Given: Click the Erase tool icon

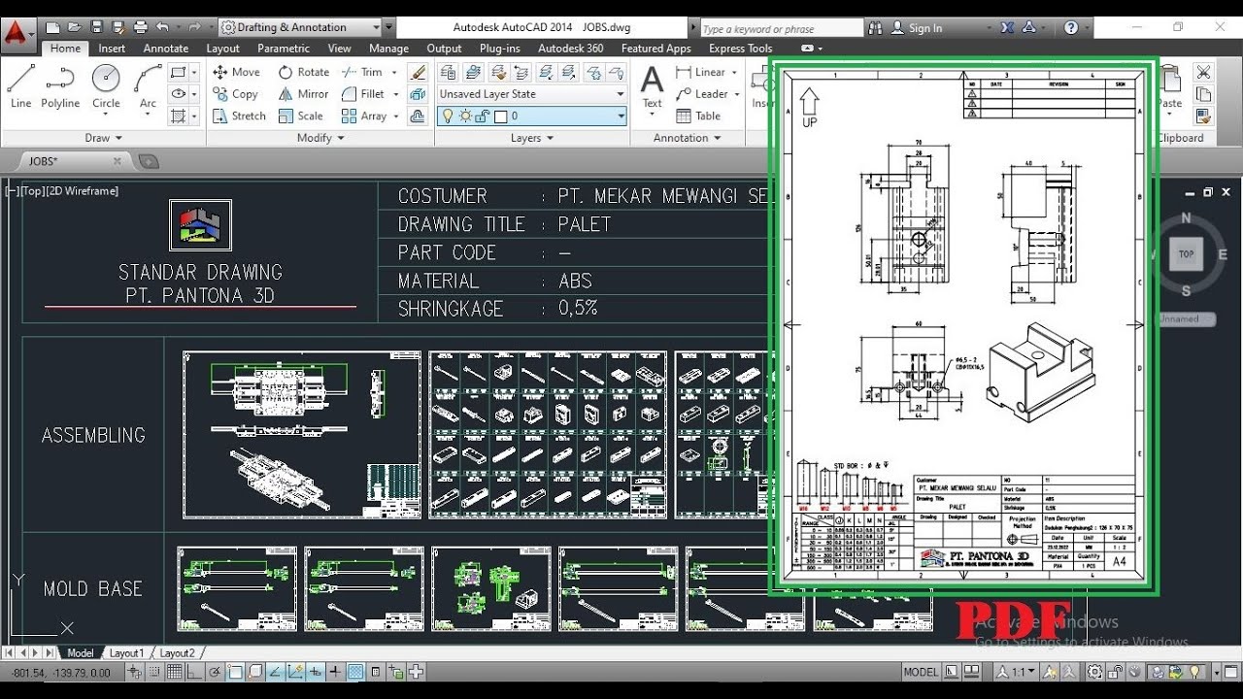Looking at the screenshot, I should tap(418, 72).
